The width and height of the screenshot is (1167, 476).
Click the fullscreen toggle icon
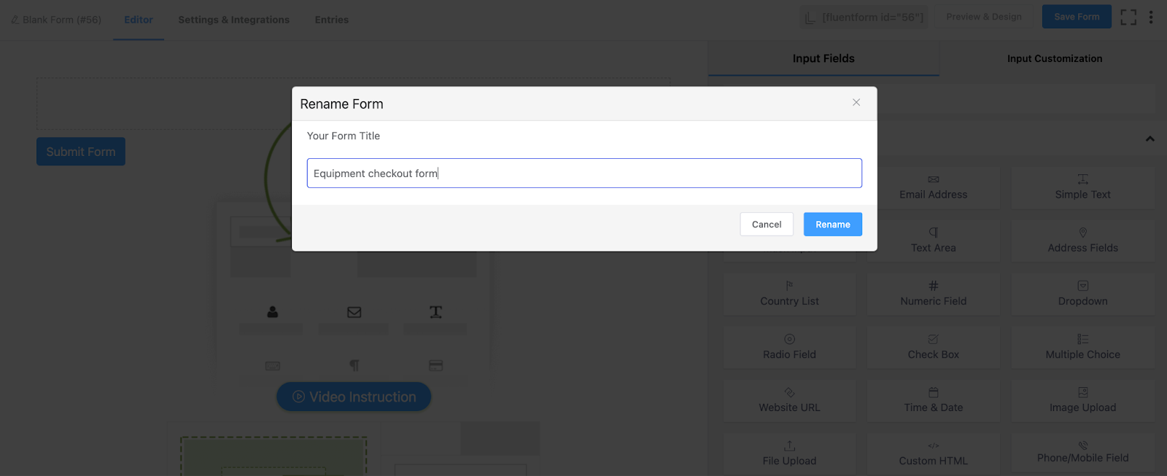(x=1128, y=17)
